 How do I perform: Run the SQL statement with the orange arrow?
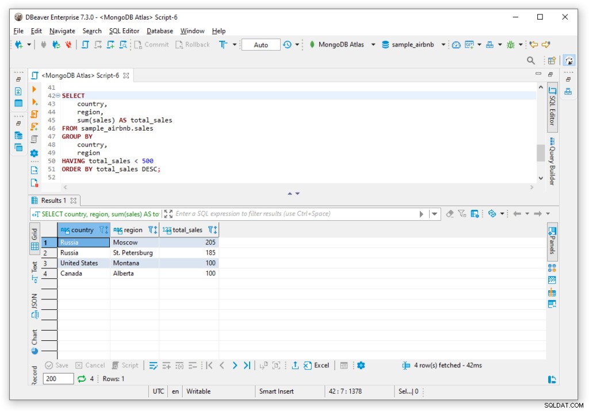pos(34,89)
